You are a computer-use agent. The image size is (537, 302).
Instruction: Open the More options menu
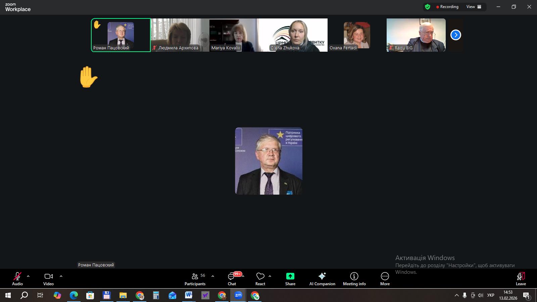(385, 279)
